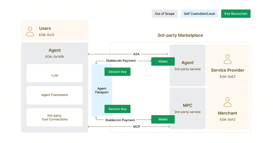The image size is (273, 143).
Task: Click the Merchant person icon
Action: 227,102
